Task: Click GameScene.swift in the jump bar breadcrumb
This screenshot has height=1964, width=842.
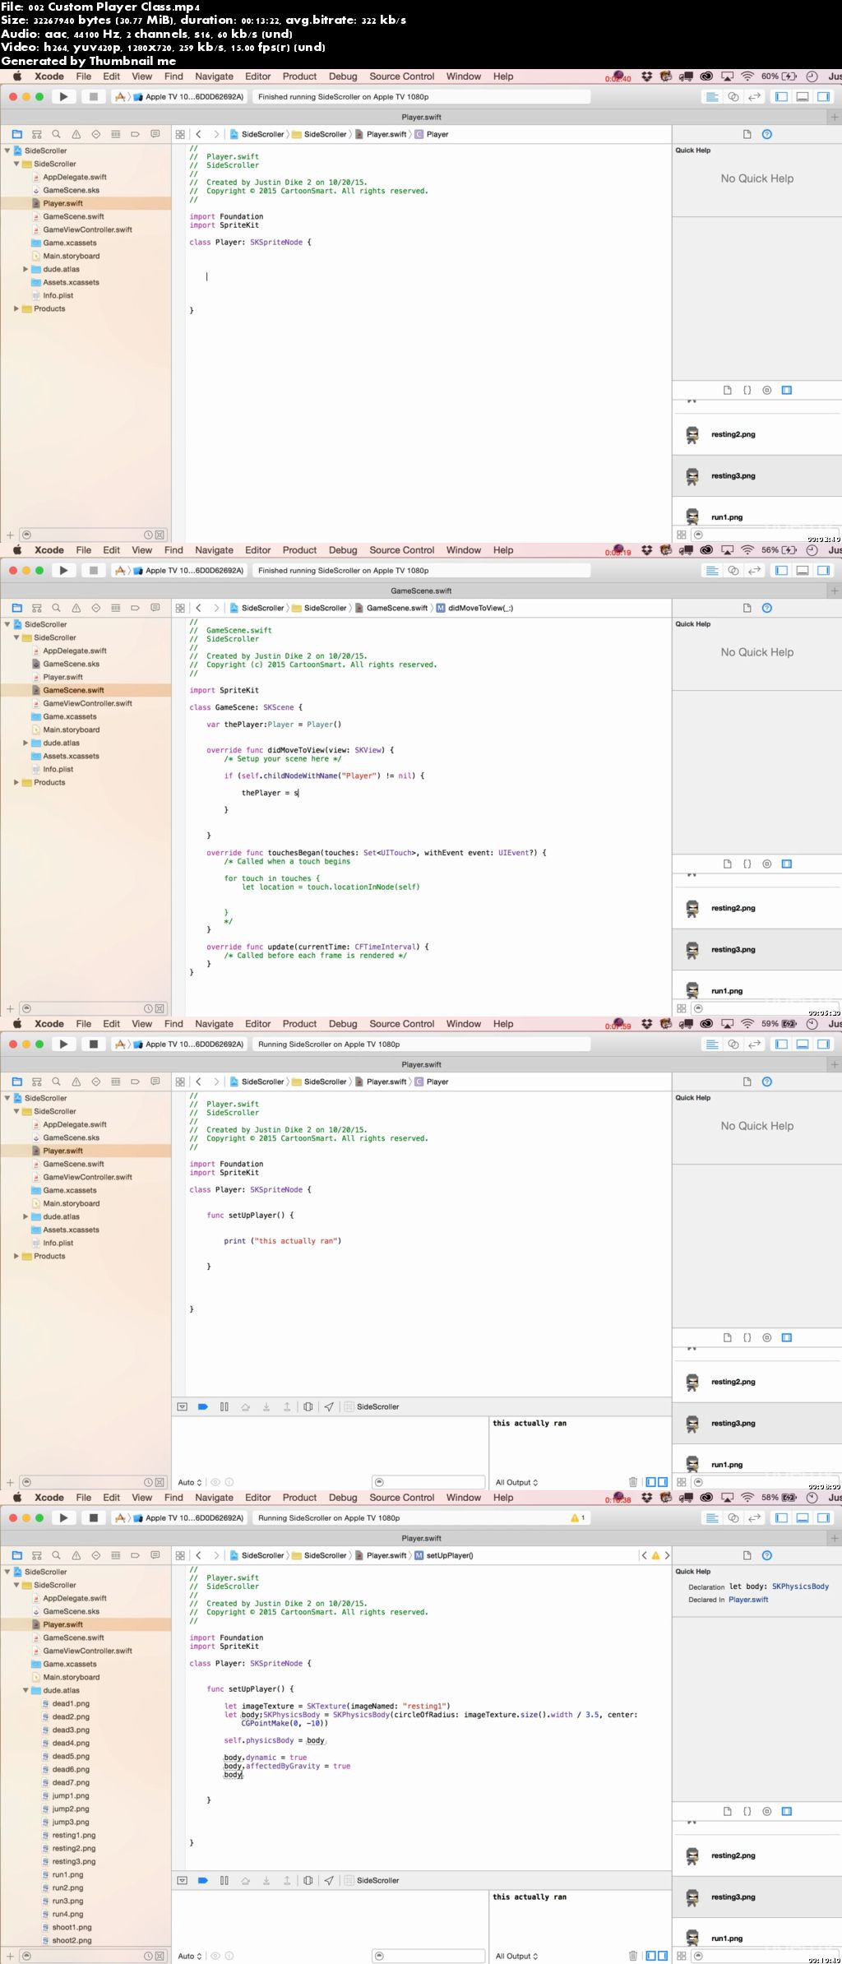Action: point(396,608)
